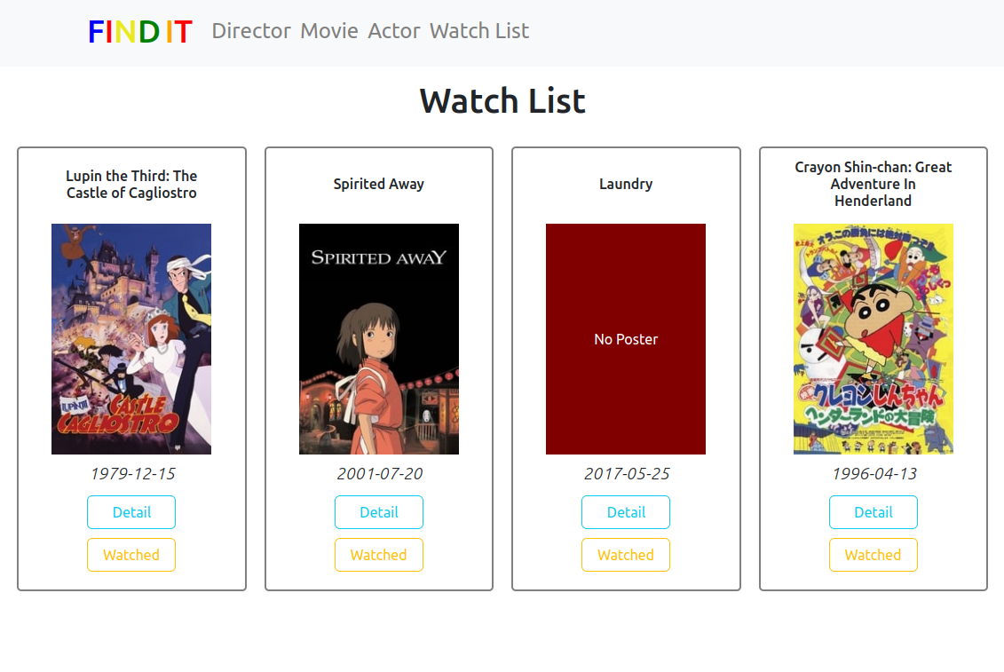
Task: Click the release date 2017-05-25
Action: pos(627,473)
